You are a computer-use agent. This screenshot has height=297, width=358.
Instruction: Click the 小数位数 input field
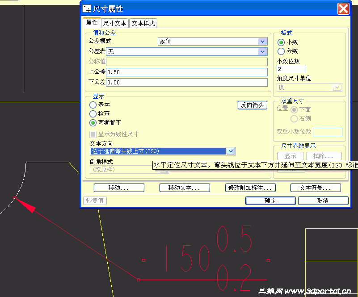[291, 69]
